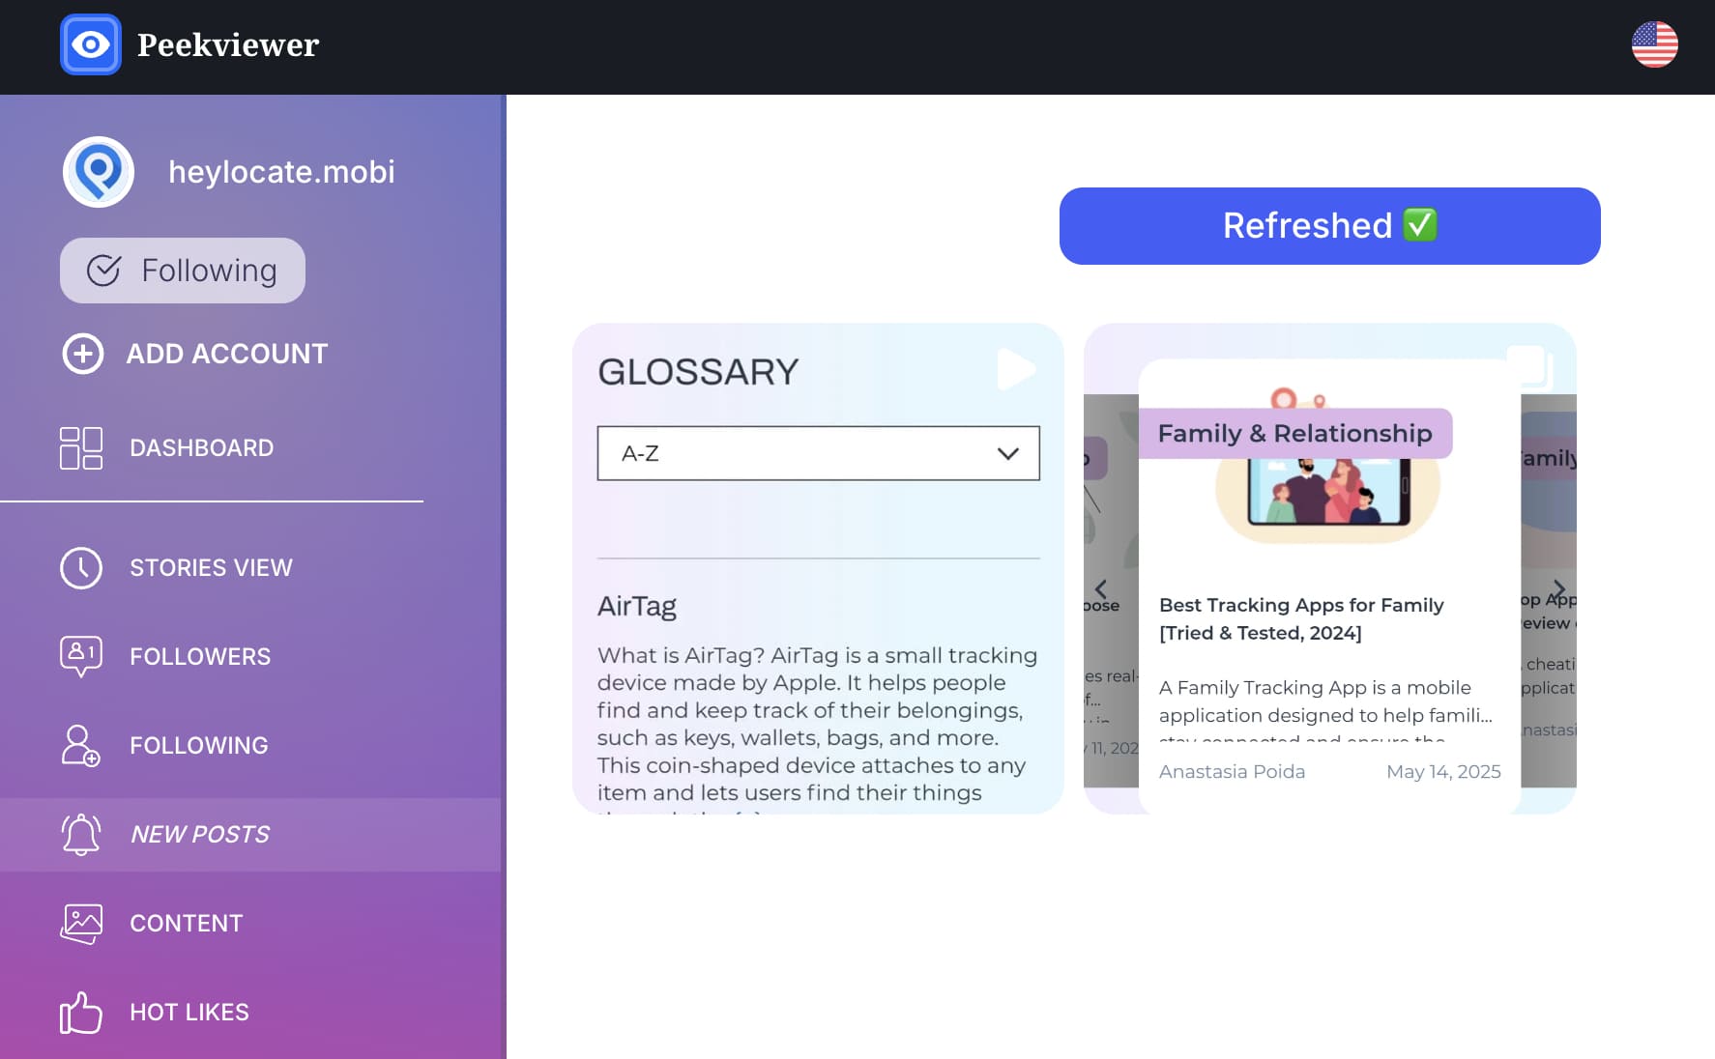This screenshot has width=1715, height=1059.
Task: Click the Dashboard grid icon
Action: [81, 448]
